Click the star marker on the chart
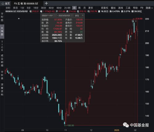Viewport: 154px width, 132px height. 19,18
